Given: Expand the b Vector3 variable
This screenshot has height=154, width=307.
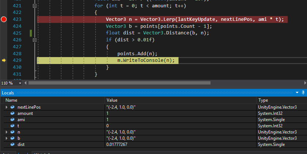Looking at the screenshot, I should point(6,138).
